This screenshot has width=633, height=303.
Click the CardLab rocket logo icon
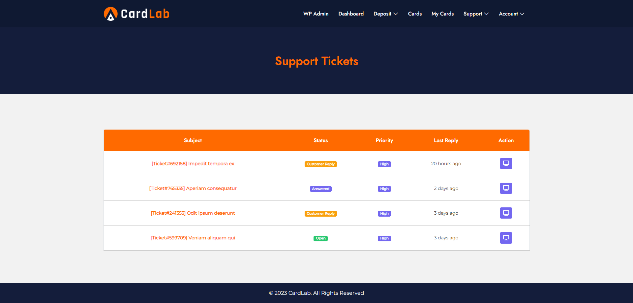click(x=110, y=14)
